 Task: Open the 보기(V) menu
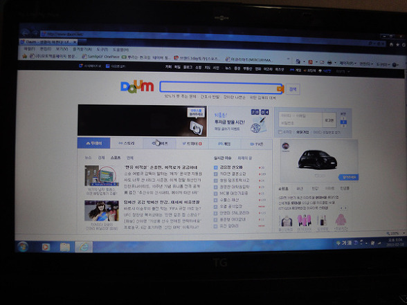coord(62,48)
